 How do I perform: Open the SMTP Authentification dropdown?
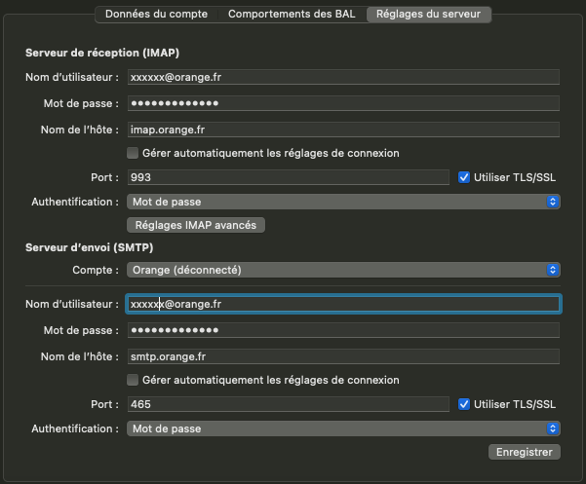(343, 428)
